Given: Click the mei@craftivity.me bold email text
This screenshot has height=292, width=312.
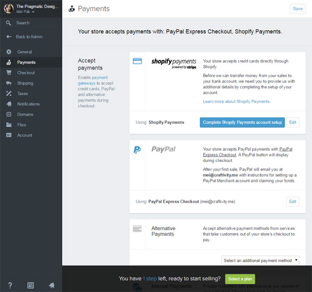Looking at the screenshot, I should 220,175.
